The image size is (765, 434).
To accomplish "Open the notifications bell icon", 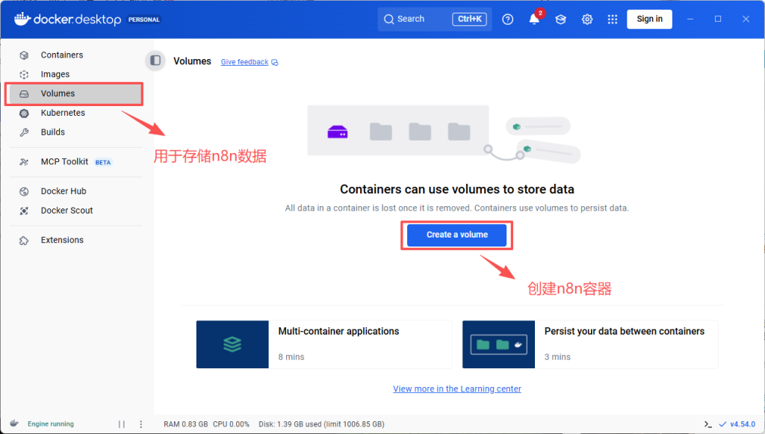I will pyautogui.click(x=534, y=19).
